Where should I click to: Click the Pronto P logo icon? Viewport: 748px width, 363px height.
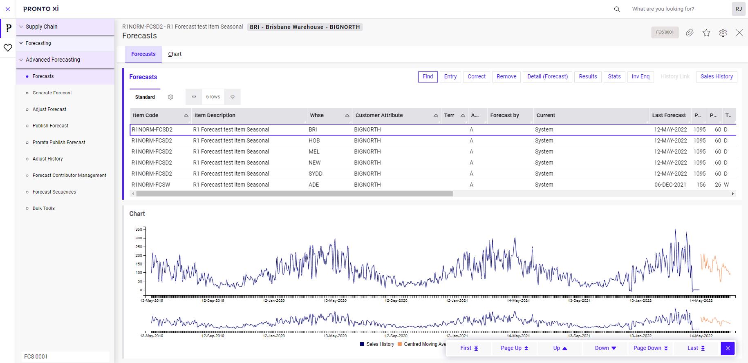pyautogui.click(x=8, y=28)
